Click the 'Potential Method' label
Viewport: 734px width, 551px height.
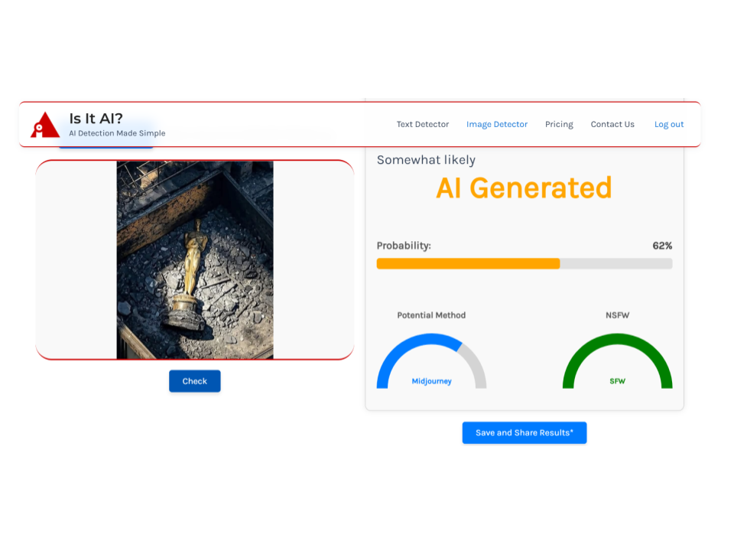click(x=431, y=315)
